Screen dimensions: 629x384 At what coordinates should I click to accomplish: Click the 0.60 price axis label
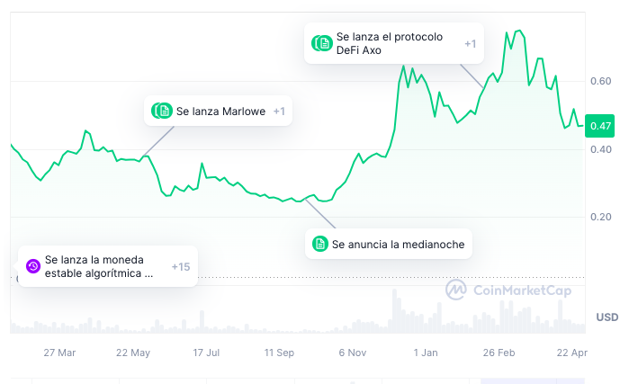click(x=600, y=81)
